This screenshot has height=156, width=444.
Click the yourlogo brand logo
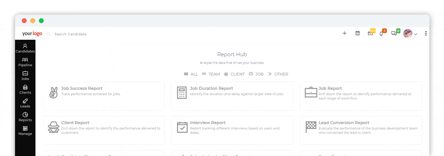coord(32,34)
